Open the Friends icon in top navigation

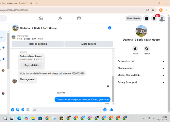(60, 18)
